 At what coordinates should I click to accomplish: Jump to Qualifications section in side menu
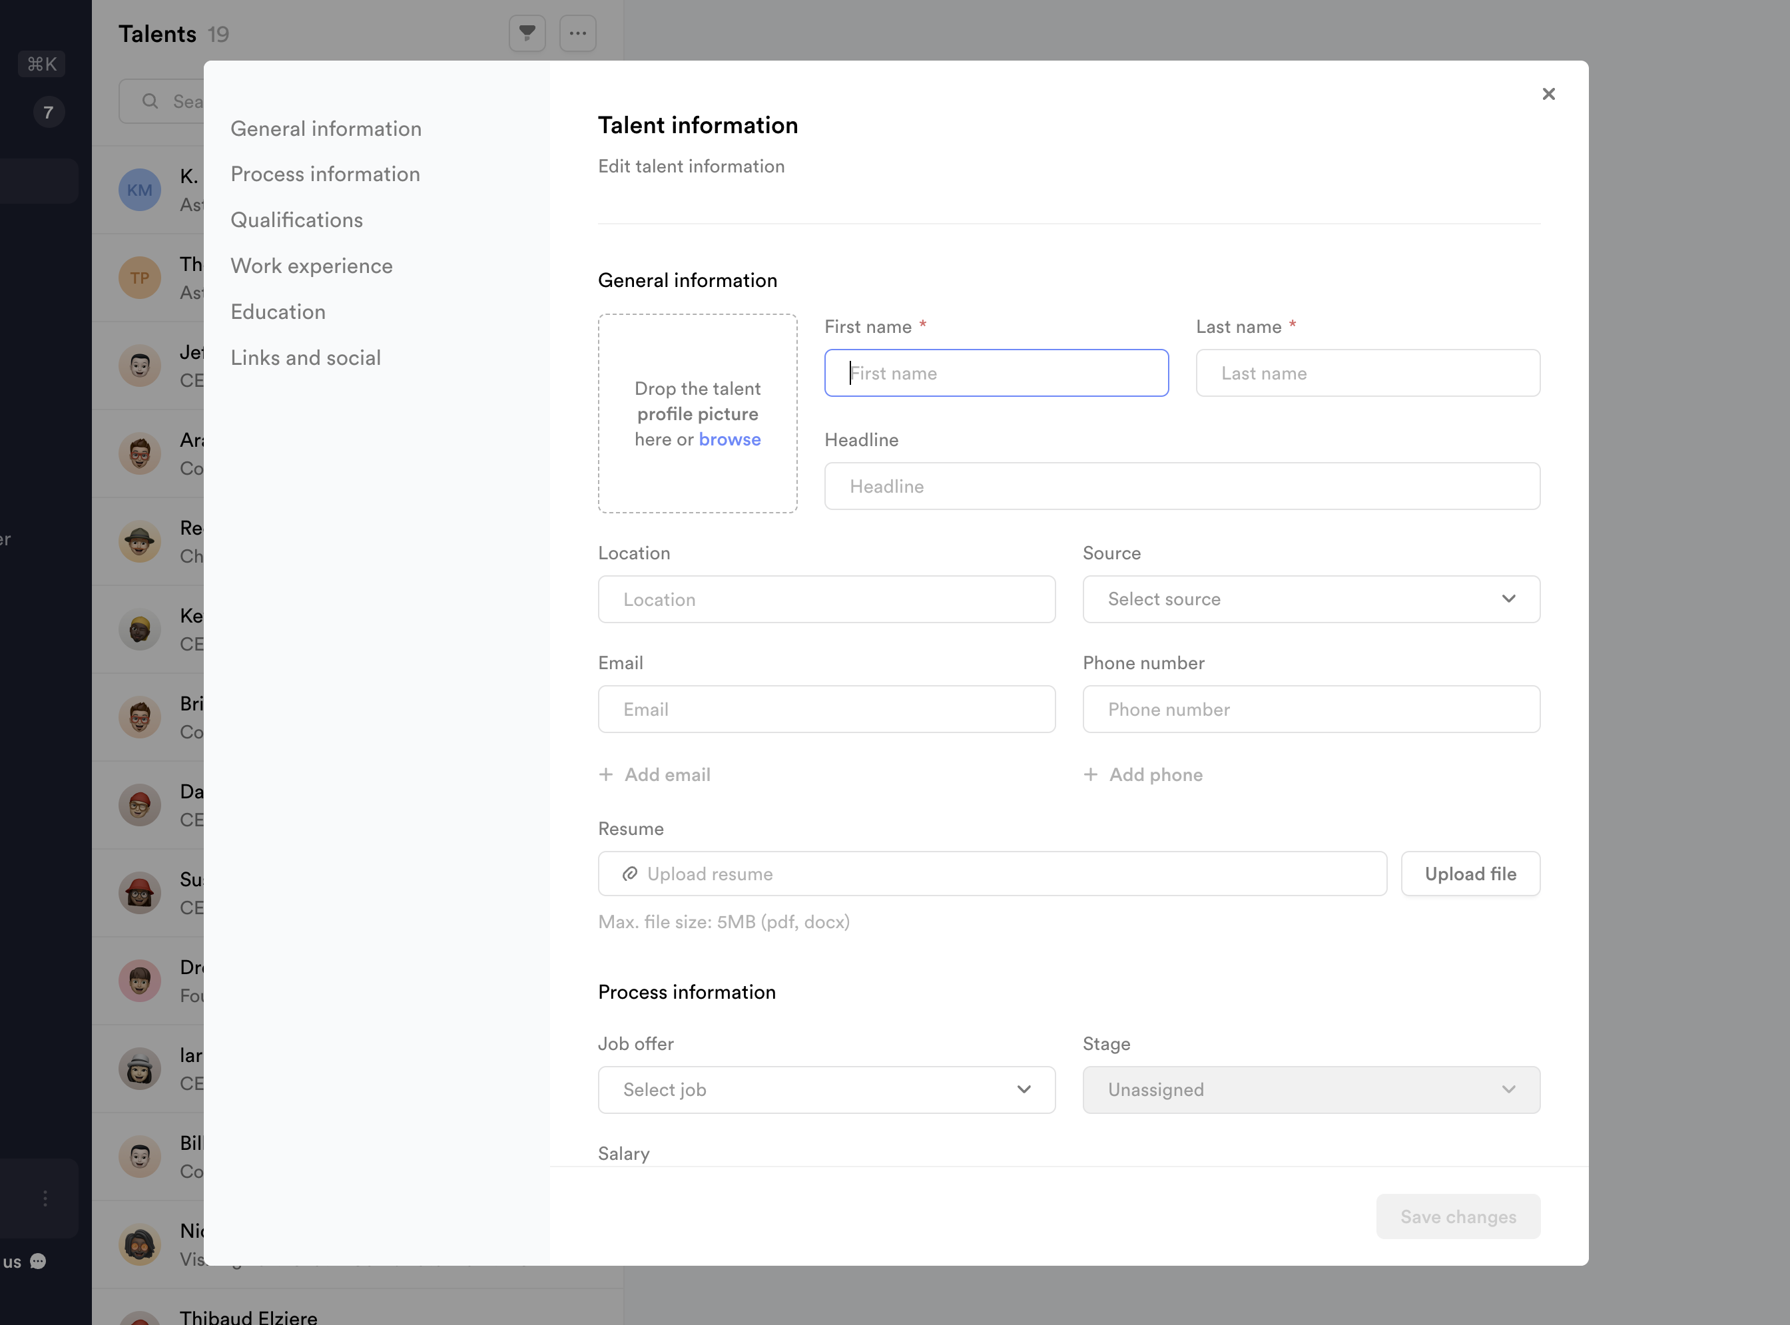[297, 220]
